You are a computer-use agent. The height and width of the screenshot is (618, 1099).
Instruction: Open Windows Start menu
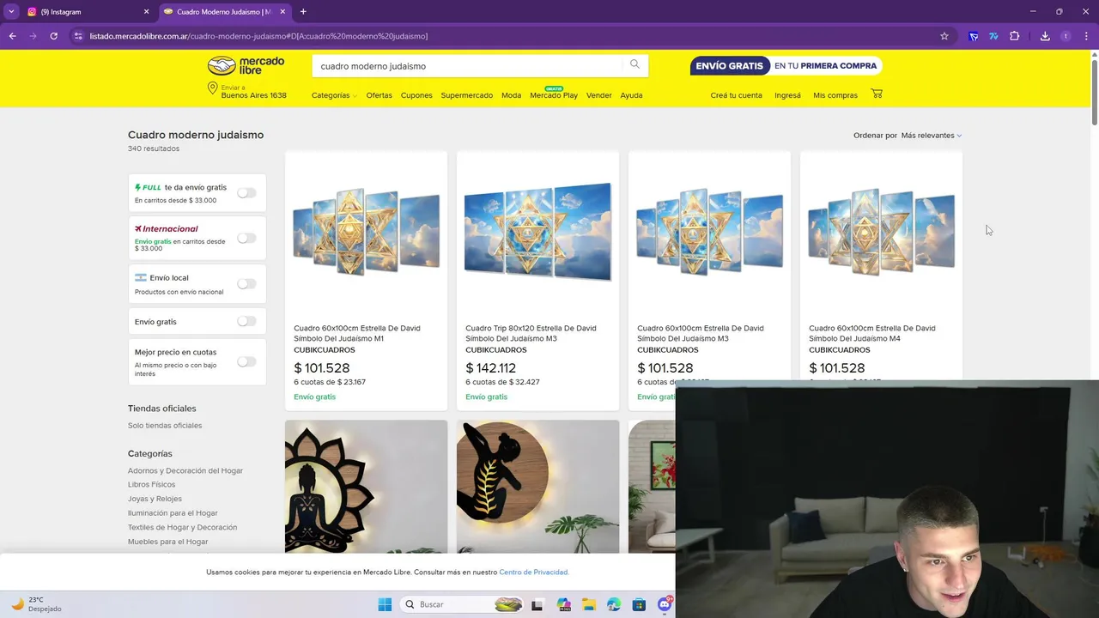tap(385, 604)
